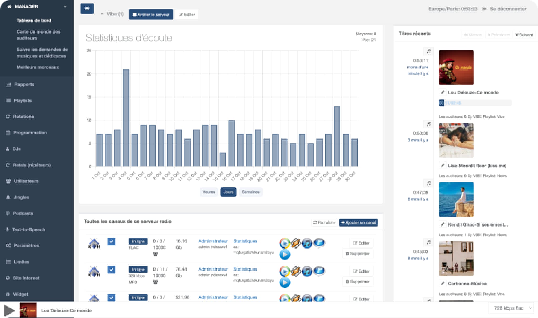Uncheck the FLAC channel checkbox
Screen dimensions: 538x318
111,241
